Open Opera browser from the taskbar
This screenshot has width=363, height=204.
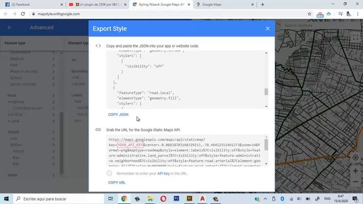tap(163, 199)
